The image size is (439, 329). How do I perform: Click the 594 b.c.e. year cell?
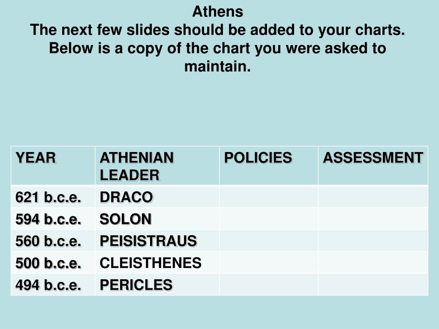pyautogui.click(x=53, y=219)
